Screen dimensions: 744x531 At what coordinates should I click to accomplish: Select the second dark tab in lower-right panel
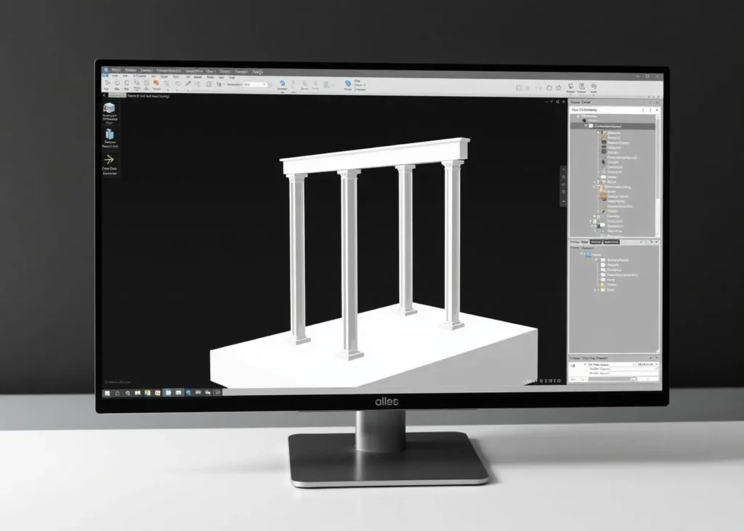(611, 242)
